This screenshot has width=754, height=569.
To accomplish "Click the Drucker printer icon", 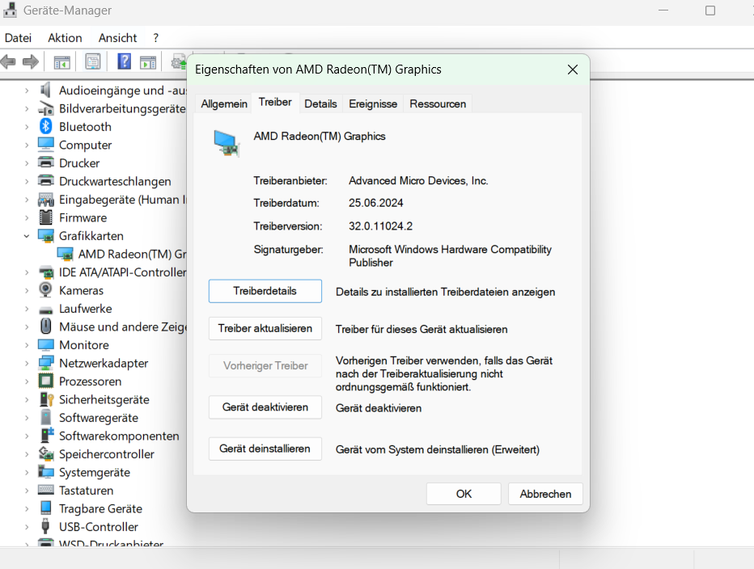I will pos(45,163).
